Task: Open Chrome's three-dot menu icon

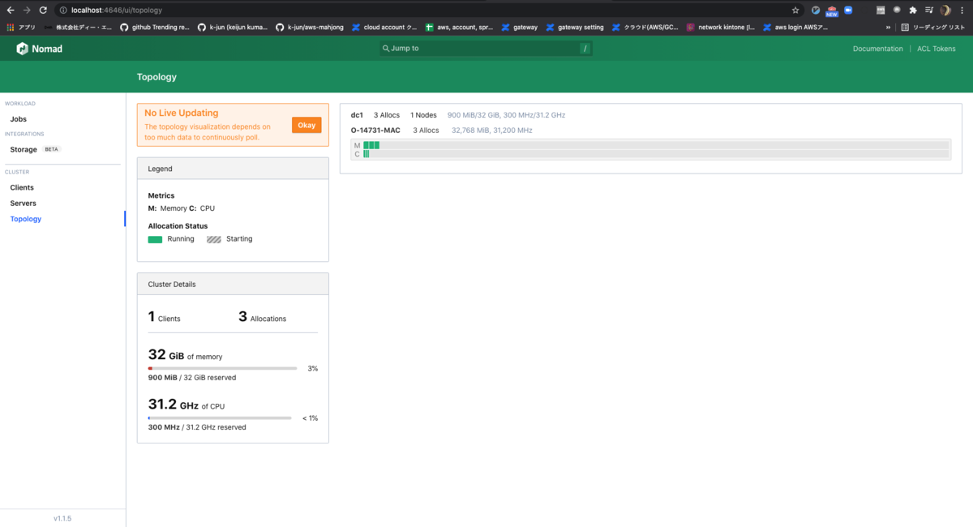Action: click(x=962, y=11)
